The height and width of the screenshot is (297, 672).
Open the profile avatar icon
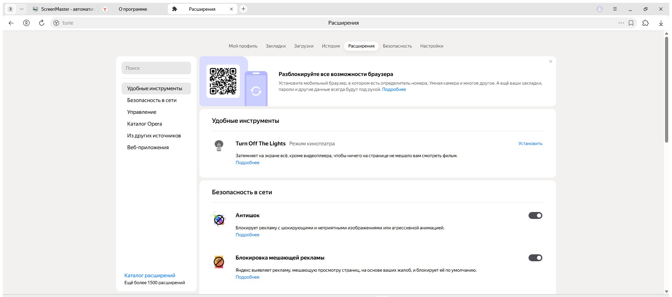point(600,9)
